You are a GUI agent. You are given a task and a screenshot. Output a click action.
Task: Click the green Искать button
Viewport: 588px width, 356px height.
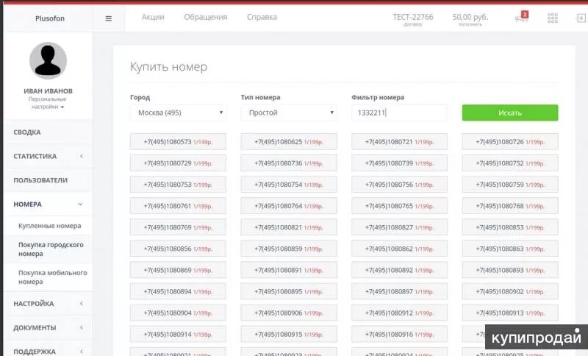(x=510, y=113)
